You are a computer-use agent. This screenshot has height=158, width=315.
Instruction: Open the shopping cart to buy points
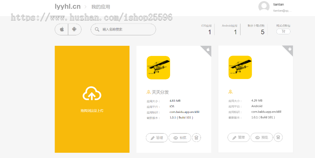coord(283,31)
